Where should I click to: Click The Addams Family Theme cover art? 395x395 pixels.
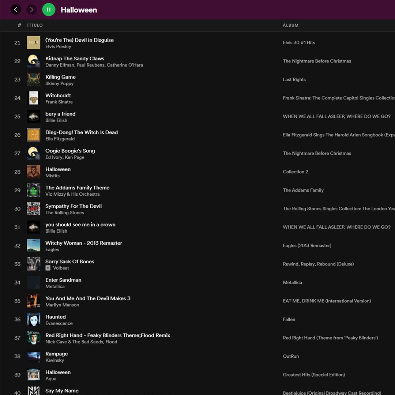pyautogui.click(x=34, y=190)
